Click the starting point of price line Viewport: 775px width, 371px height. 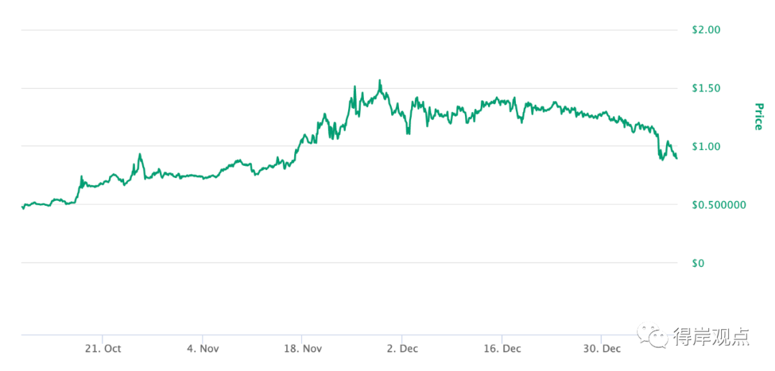click(x=23, y=207)
